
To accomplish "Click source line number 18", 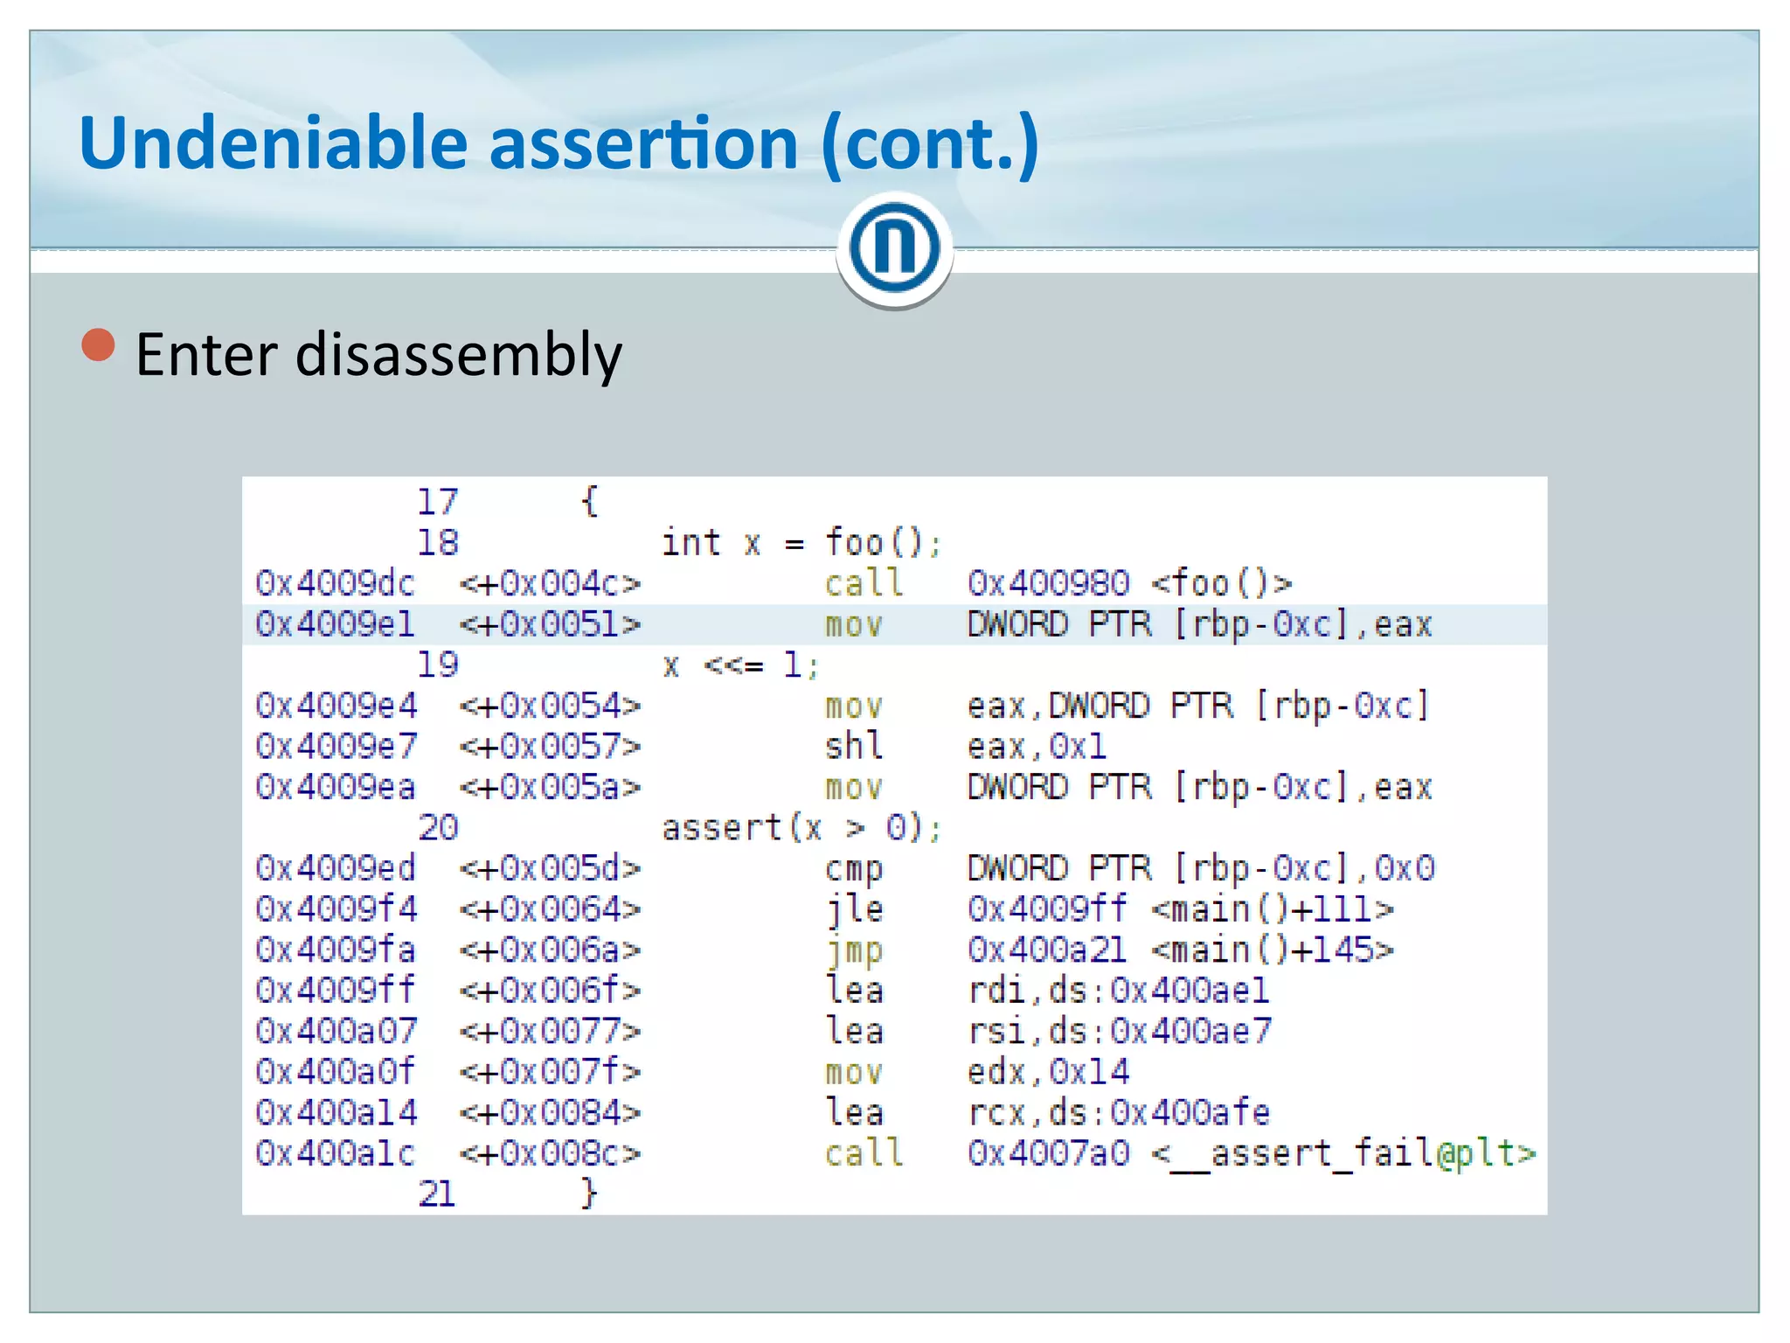I will 437,542.
